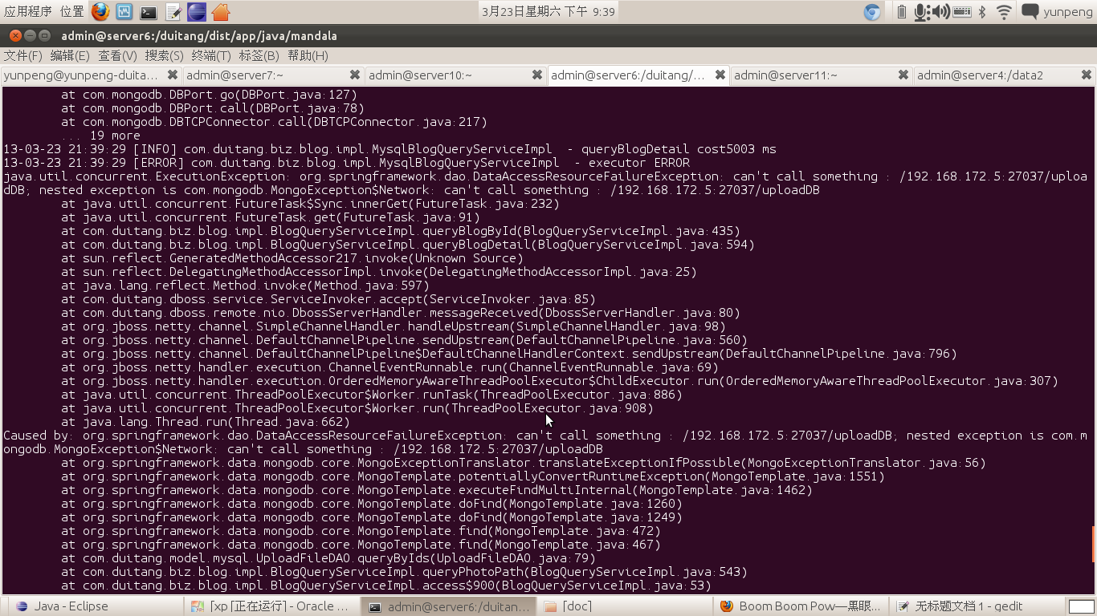Open the battery status indicator

coord(902,12)
